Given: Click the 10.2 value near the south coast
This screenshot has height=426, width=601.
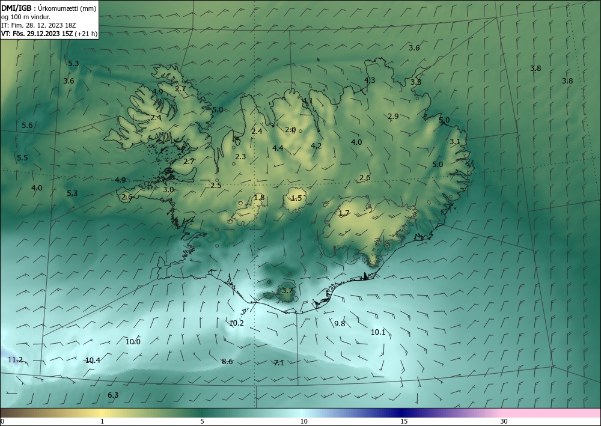Looking at the screenshot, I should coord(236,323).
